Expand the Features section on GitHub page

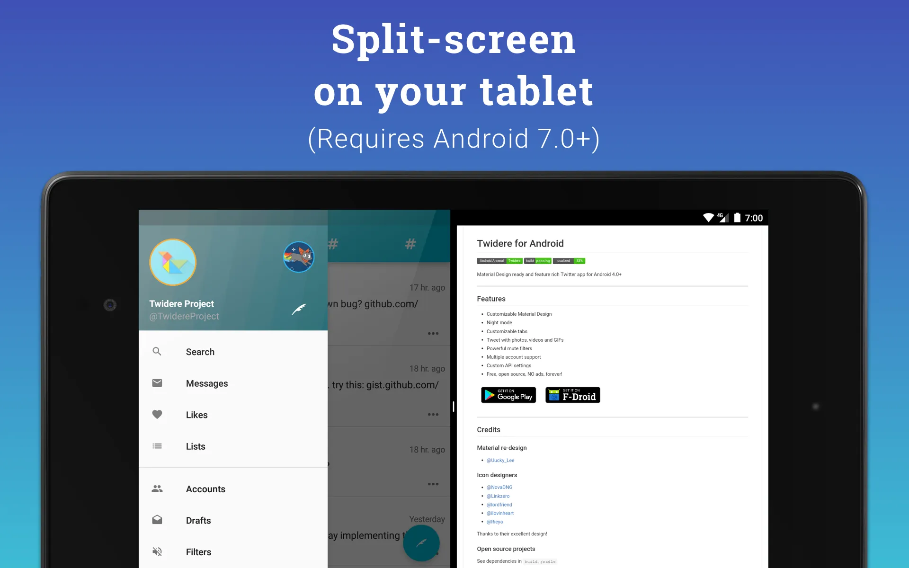[x=491, y=299]
